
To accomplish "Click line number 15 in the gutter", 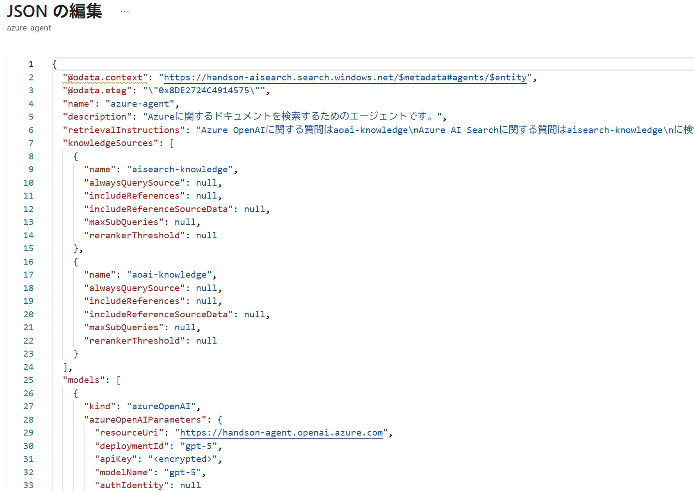I will point(29,249).
